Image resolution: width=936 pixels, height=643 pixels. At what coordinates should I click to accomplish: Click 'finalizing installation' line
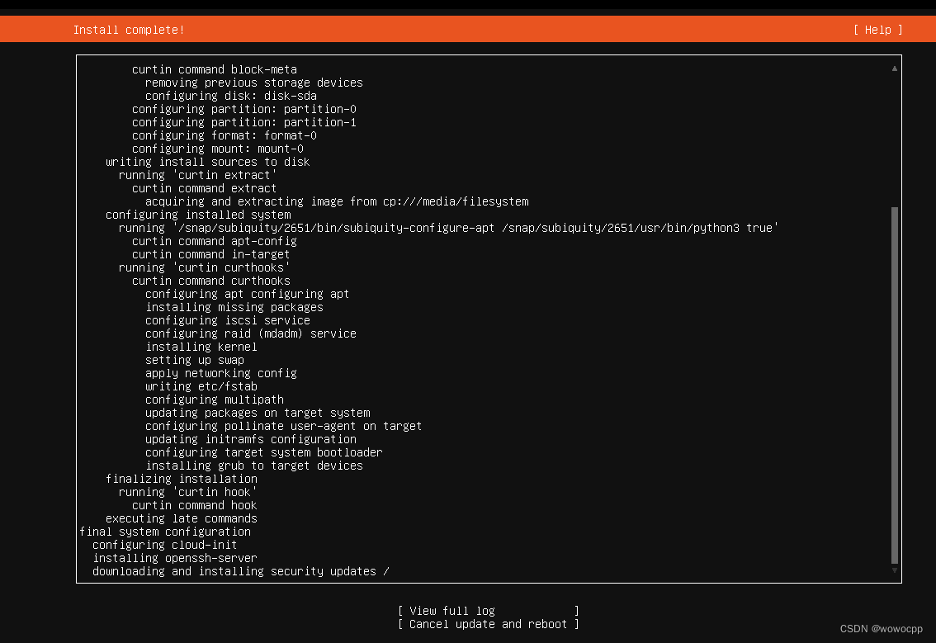(x=182, y=479)
